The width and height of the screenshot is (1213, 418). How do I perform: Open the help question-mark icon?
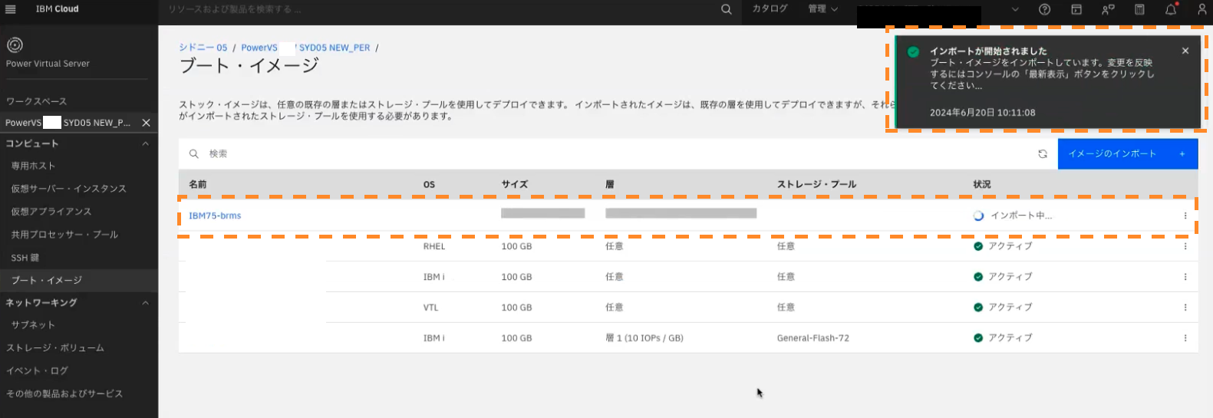[x=1044, y=9]
